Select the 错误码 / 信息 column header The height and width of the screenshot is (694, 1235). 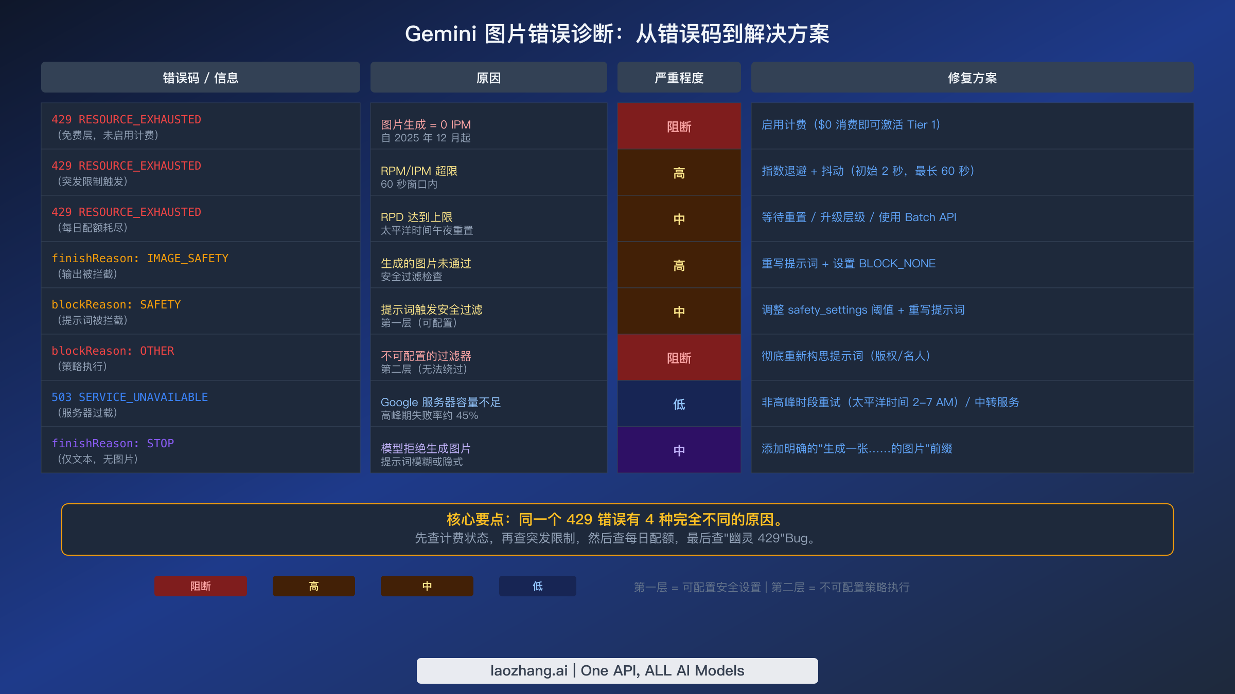pos(200,77)
